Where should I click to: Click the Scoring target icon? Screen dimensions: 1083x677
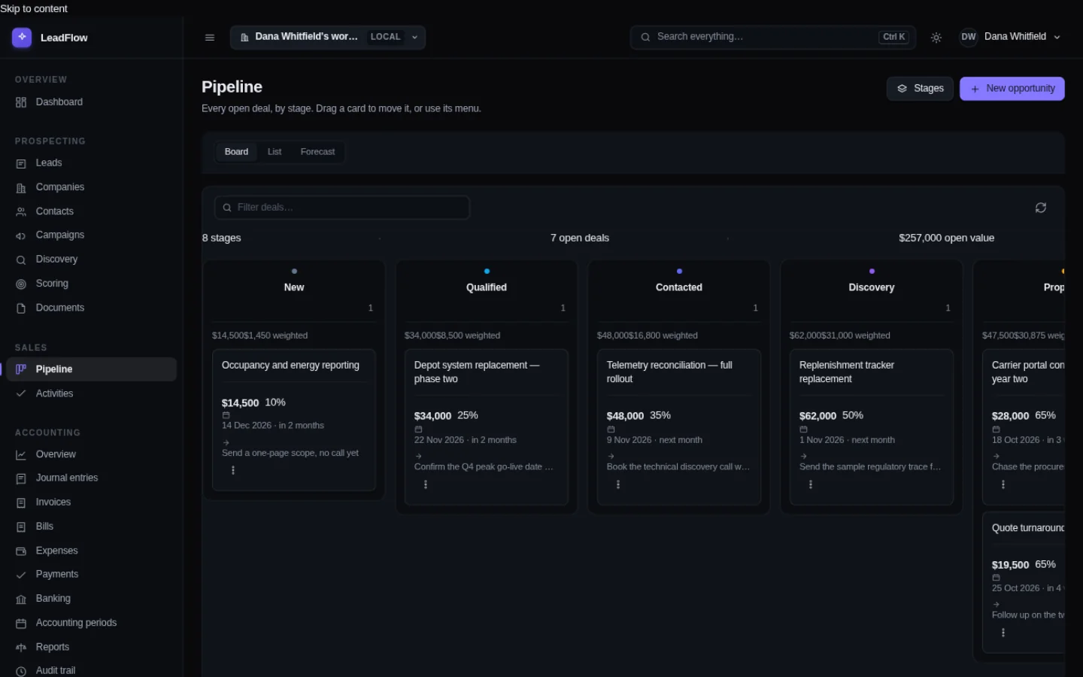[x=21, y=284]
